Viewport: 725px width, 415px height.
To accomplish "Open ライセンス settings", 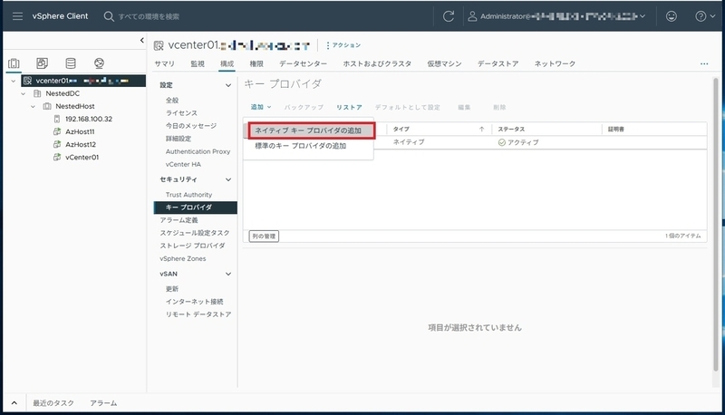I will 181,112.
